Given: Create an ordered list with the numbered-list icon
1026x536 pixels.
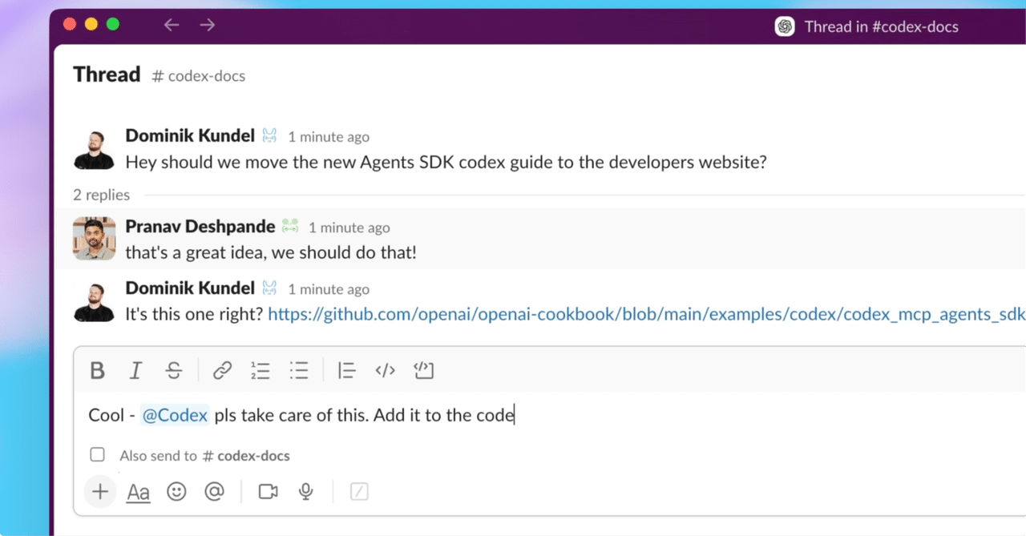Looking at the screenshot, I should point(261,370).
